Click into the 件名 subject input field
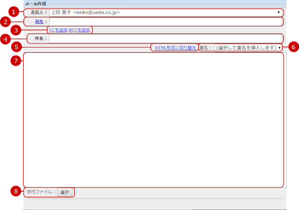Viewport: 299px width, 210px height. [165, 39]
